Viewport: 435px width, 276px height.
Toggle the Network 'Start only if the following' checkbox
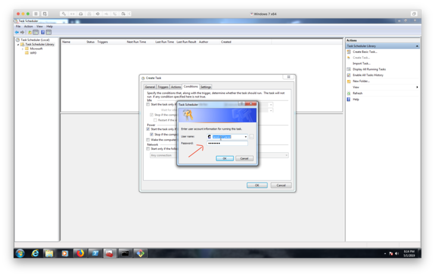click(149, 149)
